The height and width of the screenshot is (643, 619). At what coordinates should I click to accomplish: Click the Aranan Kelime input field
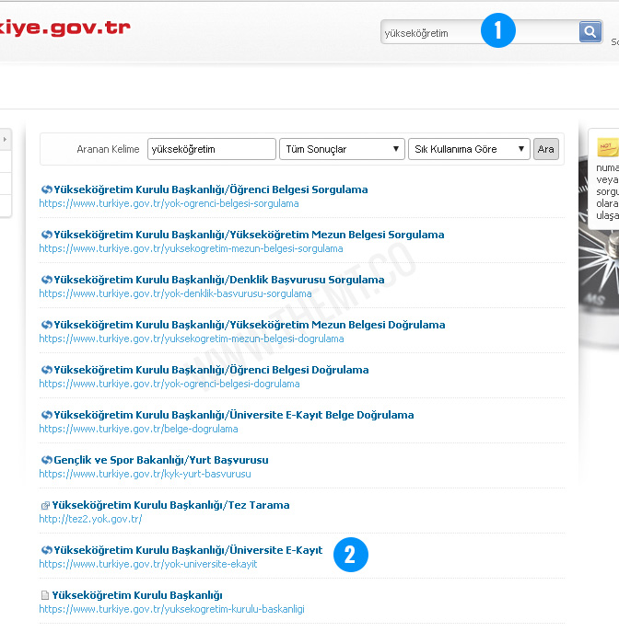[x=211, y=149]
